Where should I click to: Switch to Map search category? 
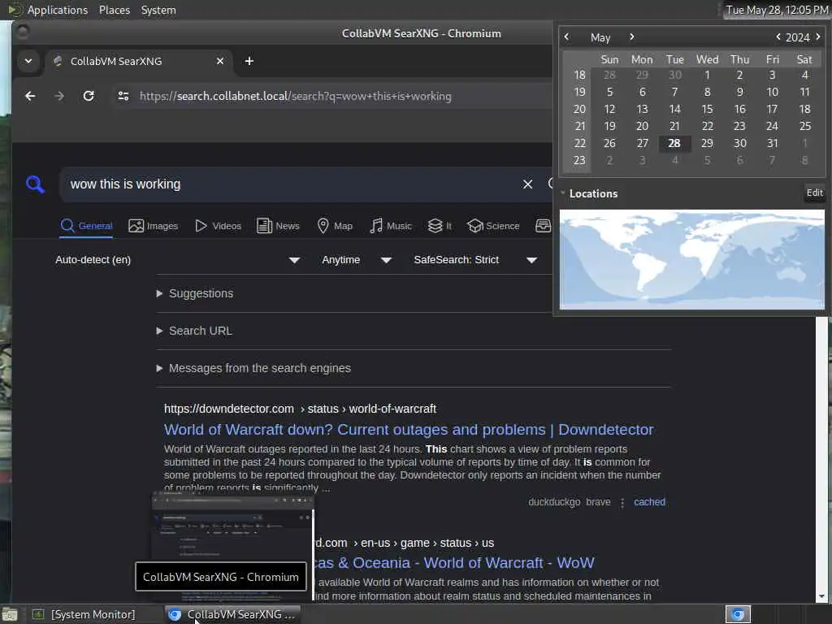(335, 226)
